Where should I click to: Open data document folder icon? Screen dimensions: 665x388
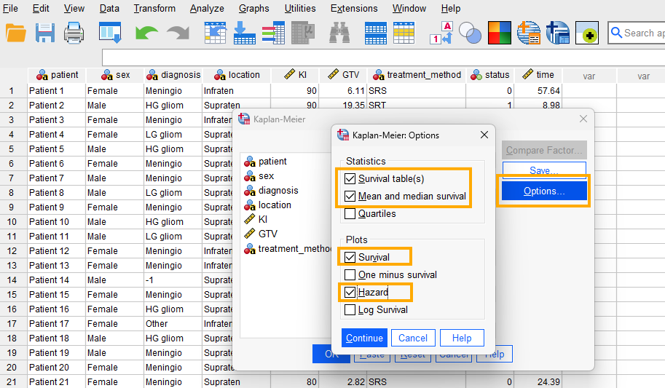[x=16, y=33]
